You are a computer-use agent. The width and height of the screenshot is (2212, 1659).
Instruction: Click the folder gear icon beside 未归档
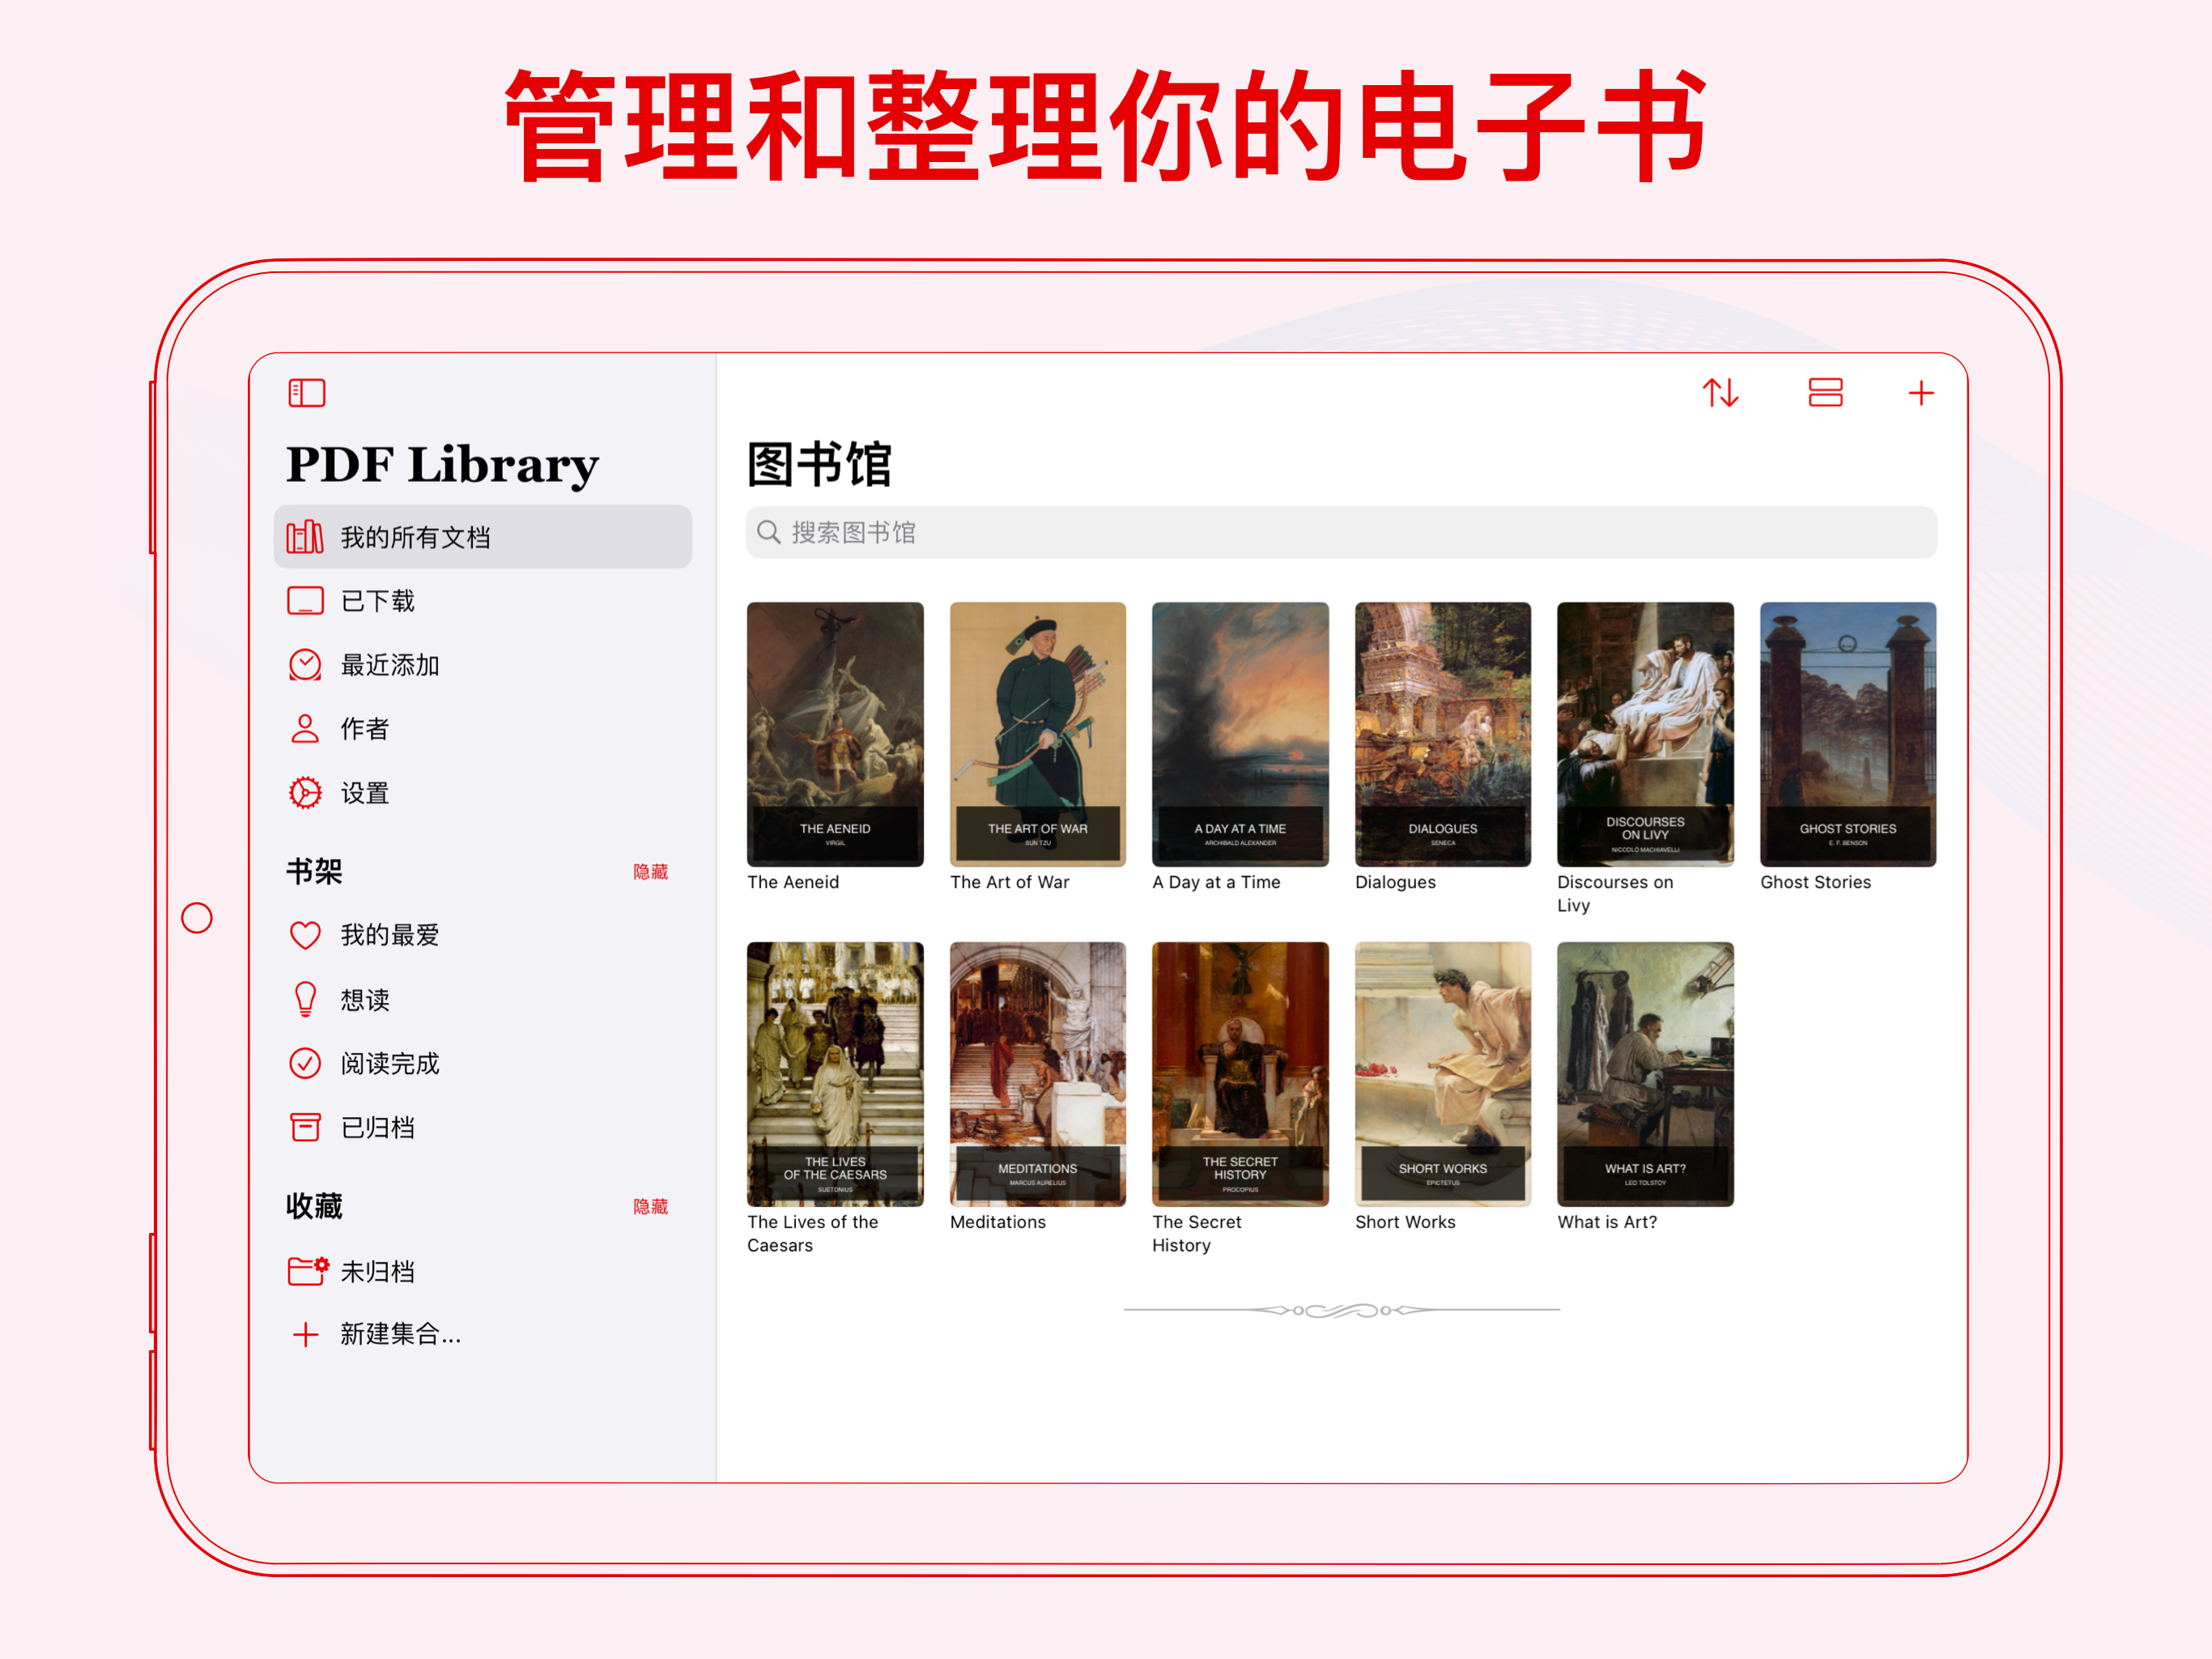point(308,1271)
